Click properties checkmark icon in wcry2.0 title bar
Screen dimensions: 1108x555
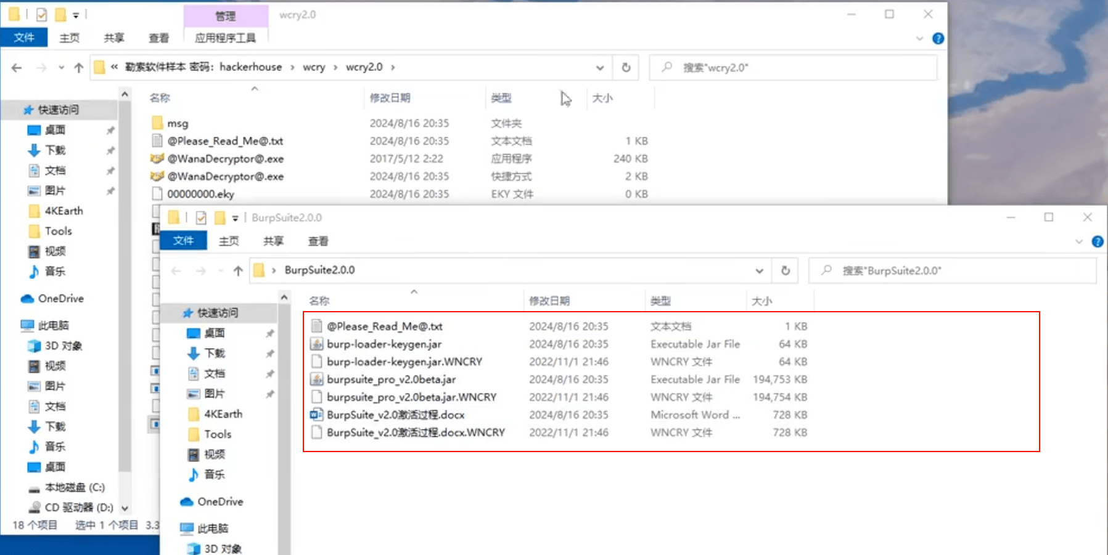[x=41, y=15]
